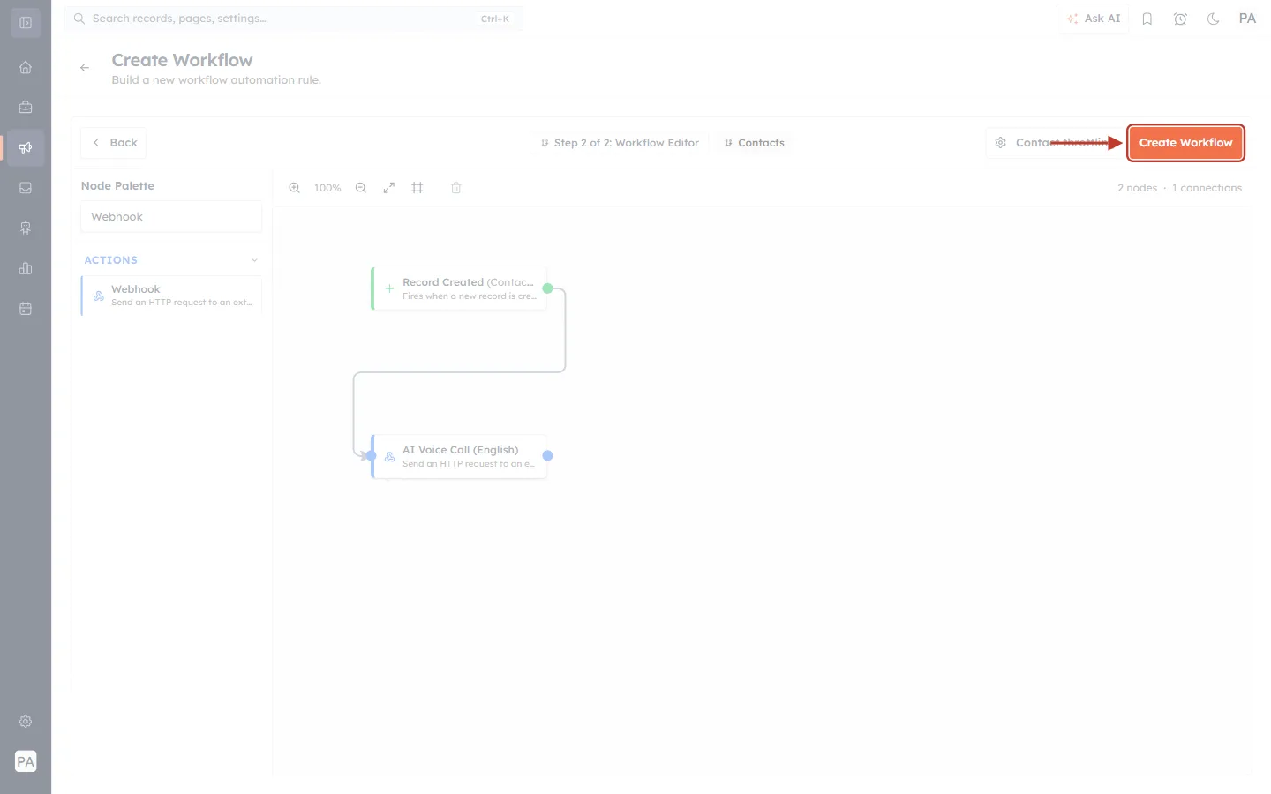Open the award badge sidebar icon

pyautogui.click(x=26, y=228)
